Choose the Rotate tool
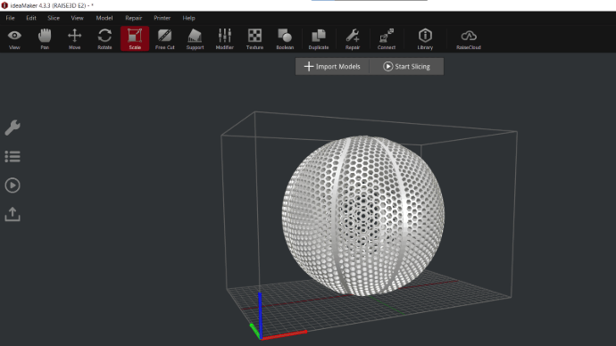 [x=104, y=39]
